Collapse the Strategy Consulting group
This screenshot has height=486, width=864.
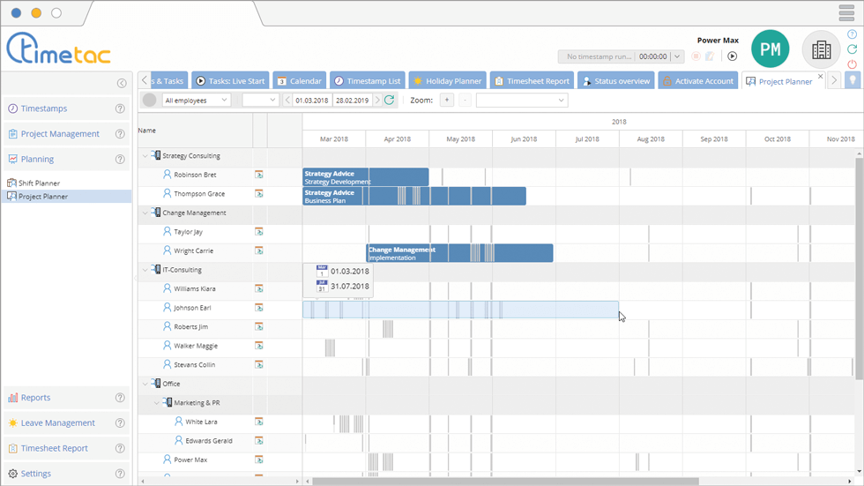click(x=145, y=156)
